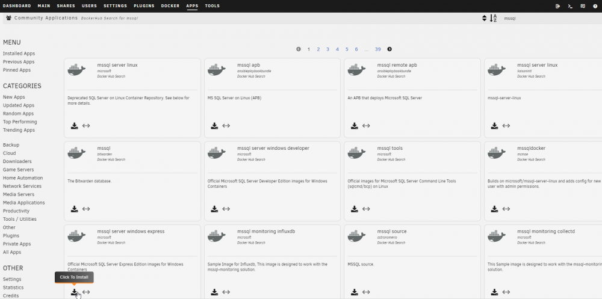Open Docker Hub link for mssql server windows developer
602x299 pixels.
226,209
